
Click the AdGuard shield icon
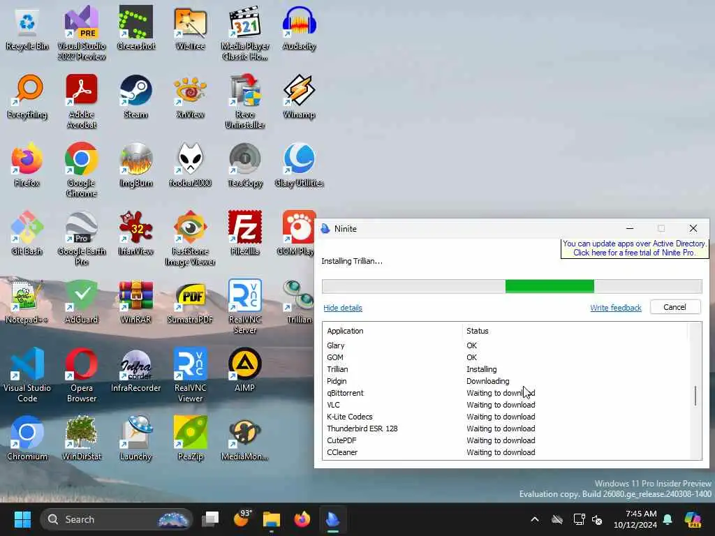[81, 301]
